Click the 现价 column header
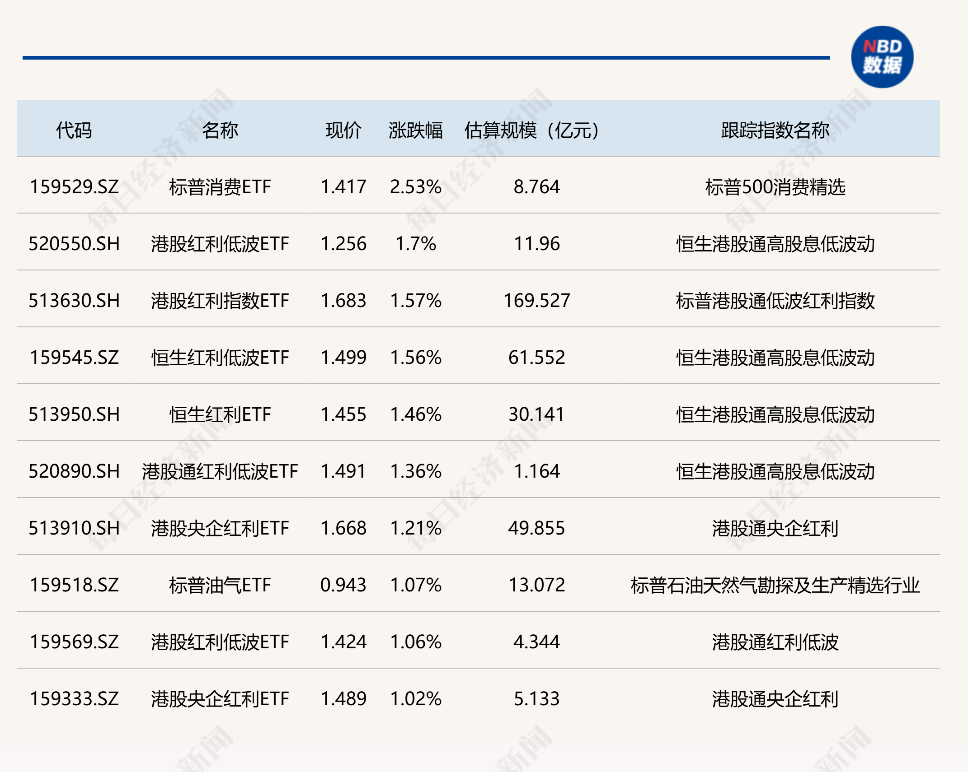 343,130
